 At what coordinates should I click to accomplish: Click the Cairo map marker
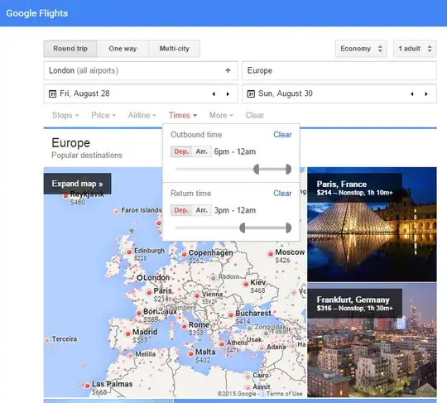[x=248, y=377]
